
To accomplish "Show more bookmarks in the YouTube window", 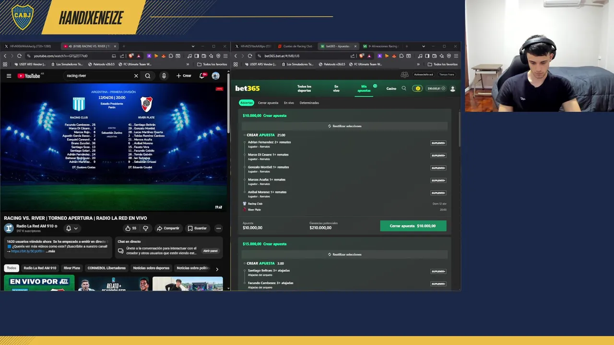I will 188,64.
